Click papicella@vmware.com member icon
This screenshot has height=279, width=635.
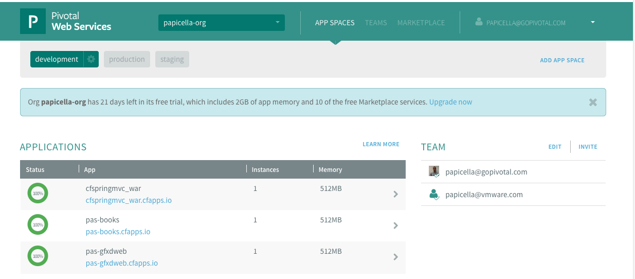click(434, 195)
